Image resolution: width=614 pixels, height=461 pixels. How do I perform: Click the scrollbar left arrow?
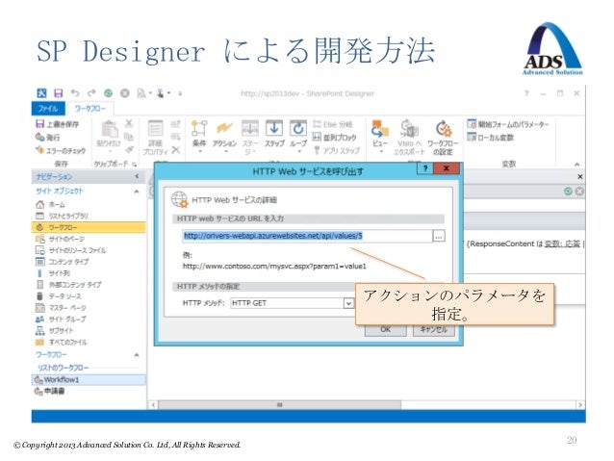(x=154, y=404)
